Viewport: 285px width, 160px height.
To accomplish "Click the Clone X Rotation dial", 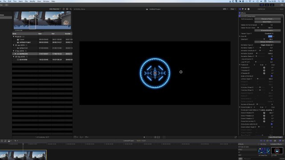I will (x=264, y=113).
